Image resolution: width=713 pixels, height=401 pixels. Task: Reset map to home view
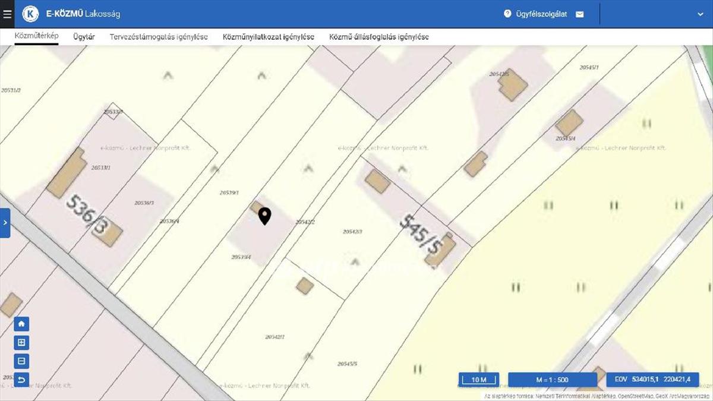(x=21, y=324)
